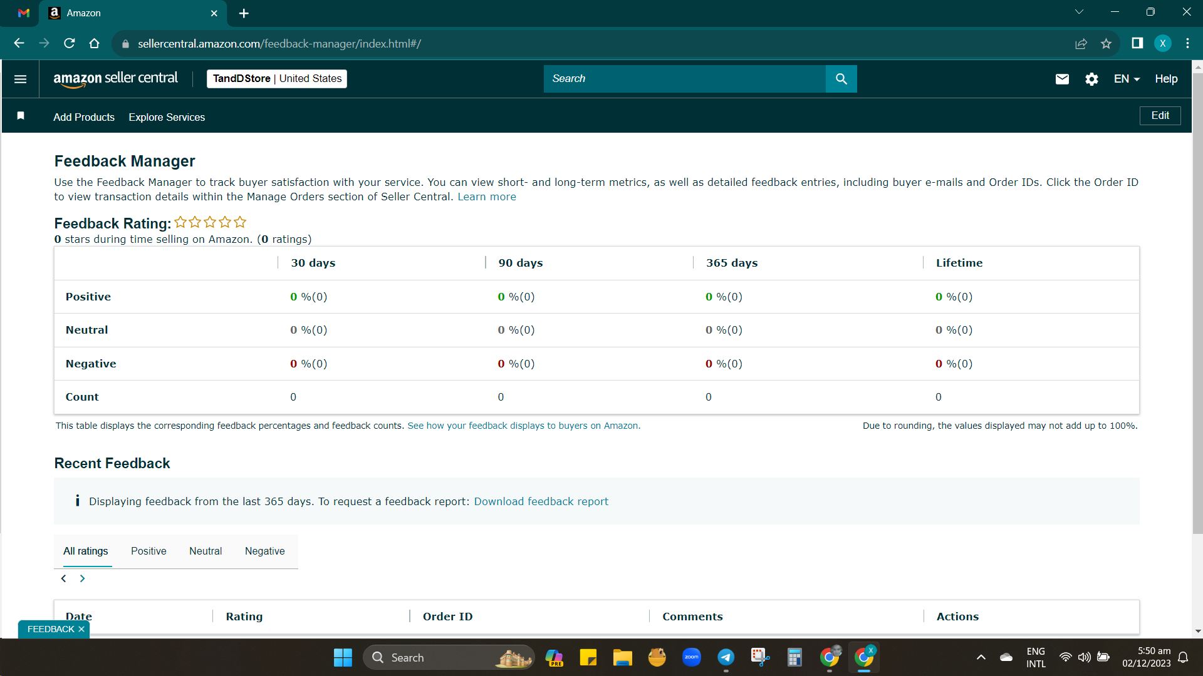Screen dimensions: 1203x676
Task: Select the Positive ratings tab
Action: (148, 551)
